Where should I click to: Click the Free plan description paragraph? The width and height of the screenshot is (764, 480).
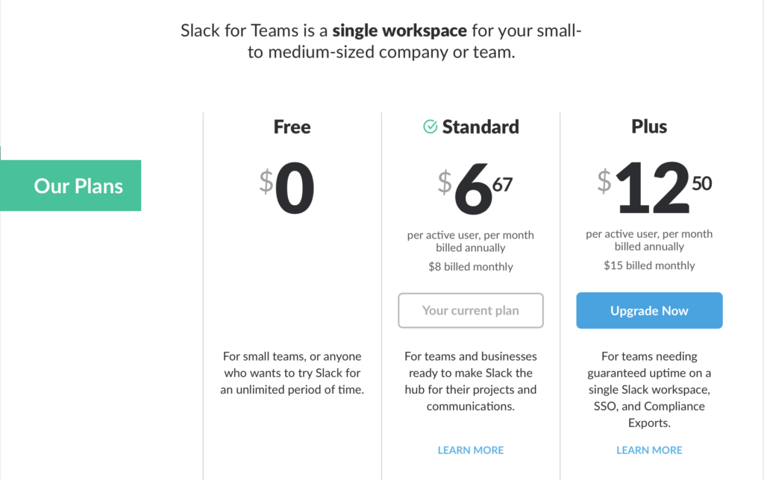(292, 373)
